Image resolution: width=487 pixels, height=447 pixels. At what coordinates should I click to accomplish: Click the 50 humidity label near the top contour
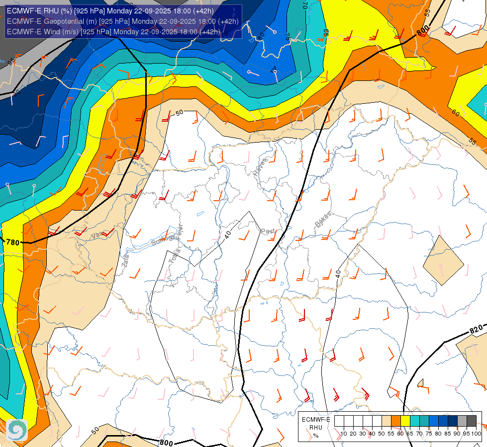tap(179, 113)
